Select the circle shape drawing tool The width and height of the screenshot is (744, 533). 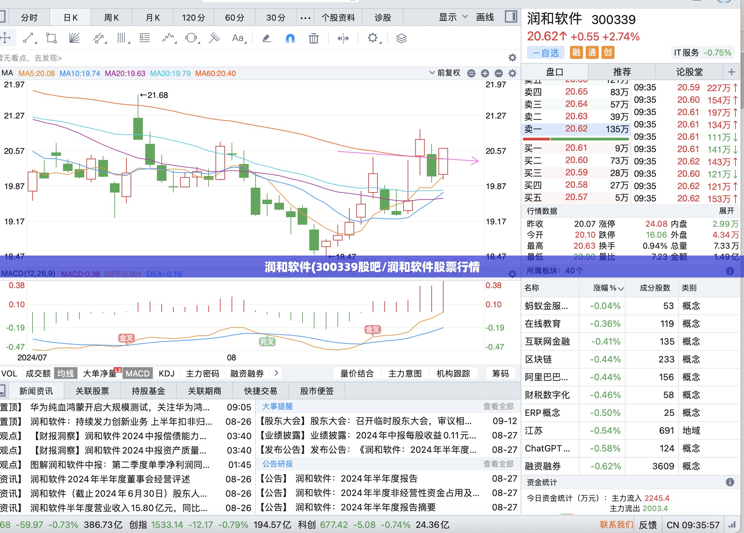tap(192, 38)
